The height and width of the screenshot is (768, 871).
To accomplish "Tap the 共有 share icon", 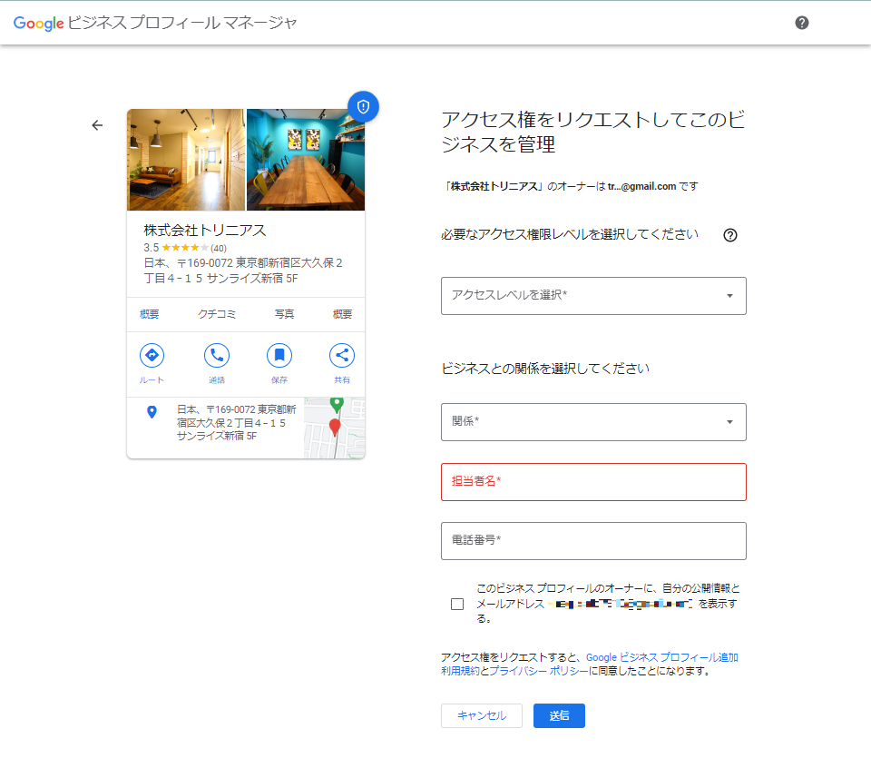I will tap(342, 355).
